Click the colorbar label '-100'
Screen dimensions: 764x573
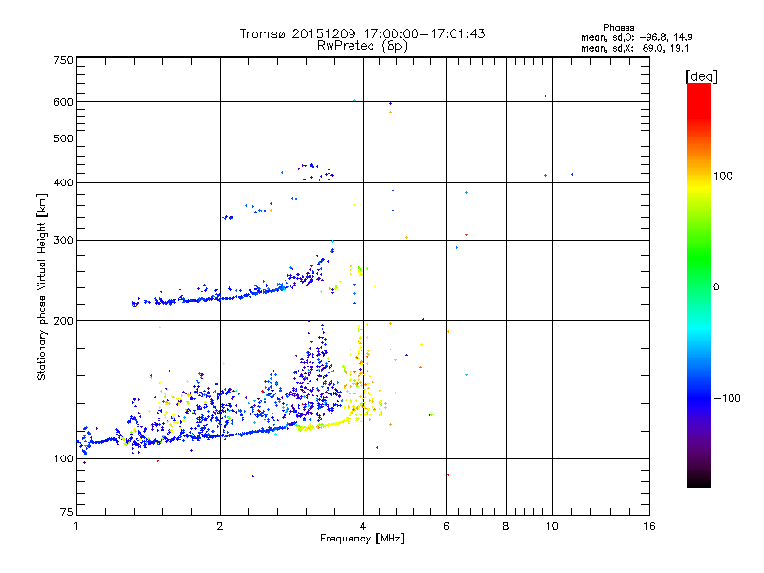pos(727,398)
